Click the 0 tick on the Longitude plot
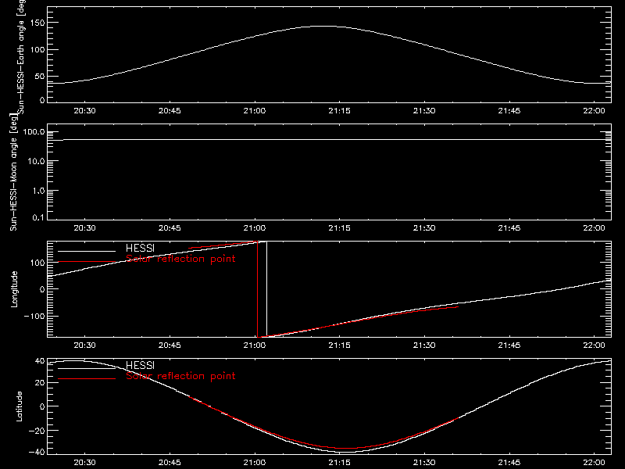Screen dimensions: 625x469 (x=43, y=289)
